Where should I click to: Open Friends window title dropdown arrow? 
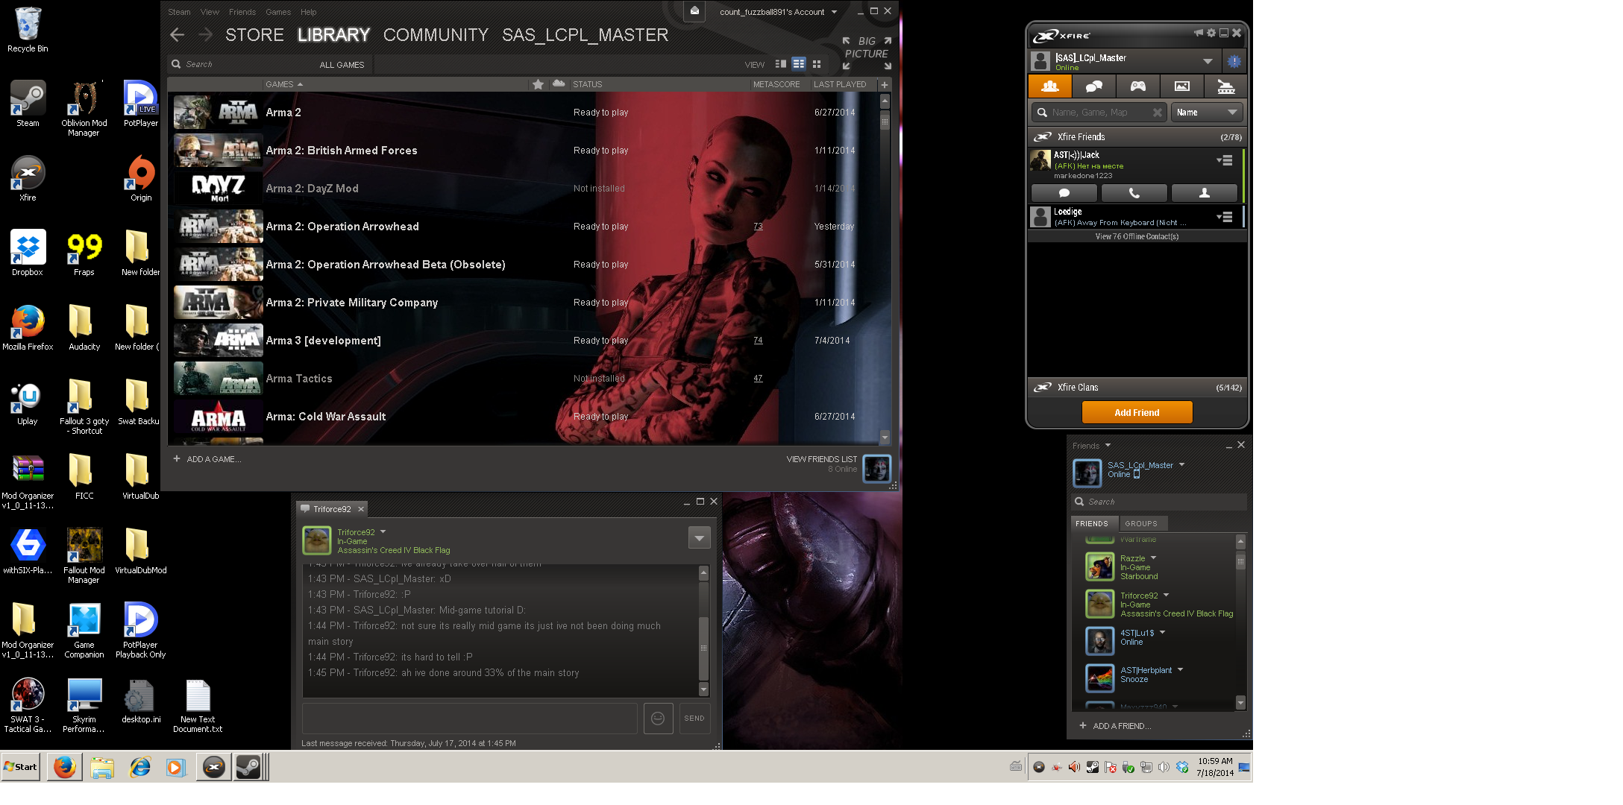(x=1108, y=446)
